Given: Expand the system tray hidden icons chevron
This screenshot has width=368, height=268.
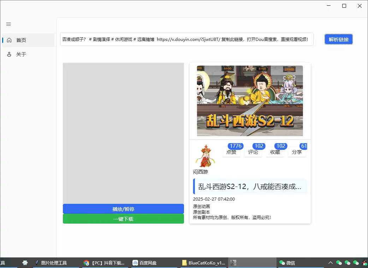Looking at the screenshot, I should point(331,263).
